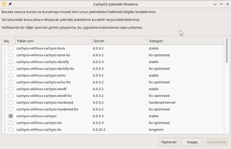Click lto optimized in linux-cachyos-eevdf-lto row

159,96
